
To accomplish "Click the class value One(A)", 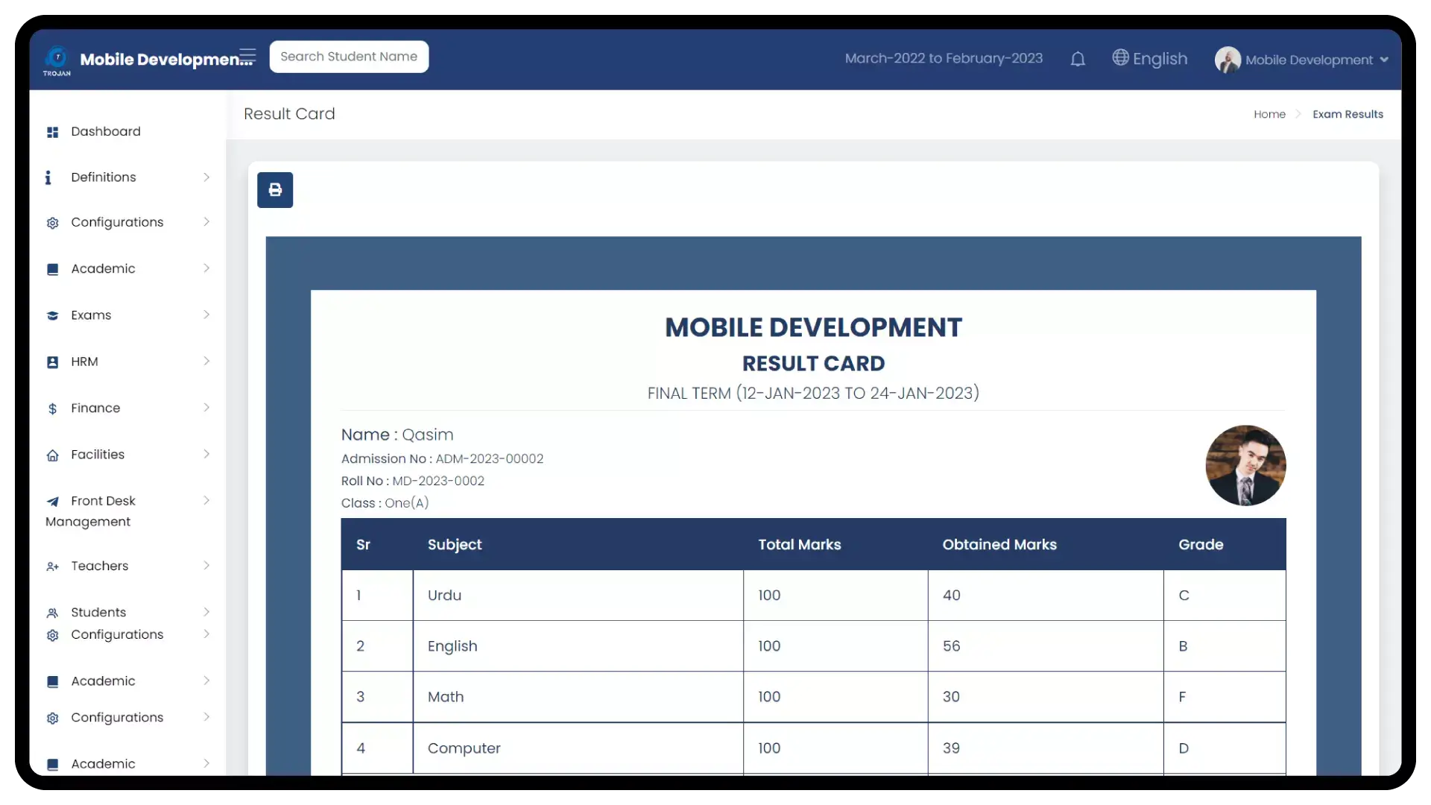I will (x=406, y=503).
